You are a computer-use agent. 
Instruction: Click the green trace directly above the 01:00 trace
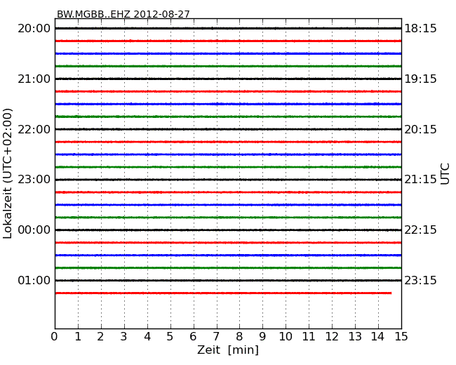228,267
